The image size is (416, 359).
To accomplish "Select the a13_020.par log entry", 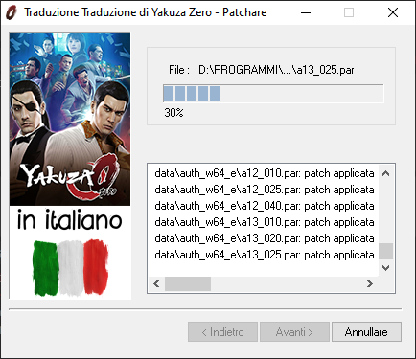I will [265, 238].
